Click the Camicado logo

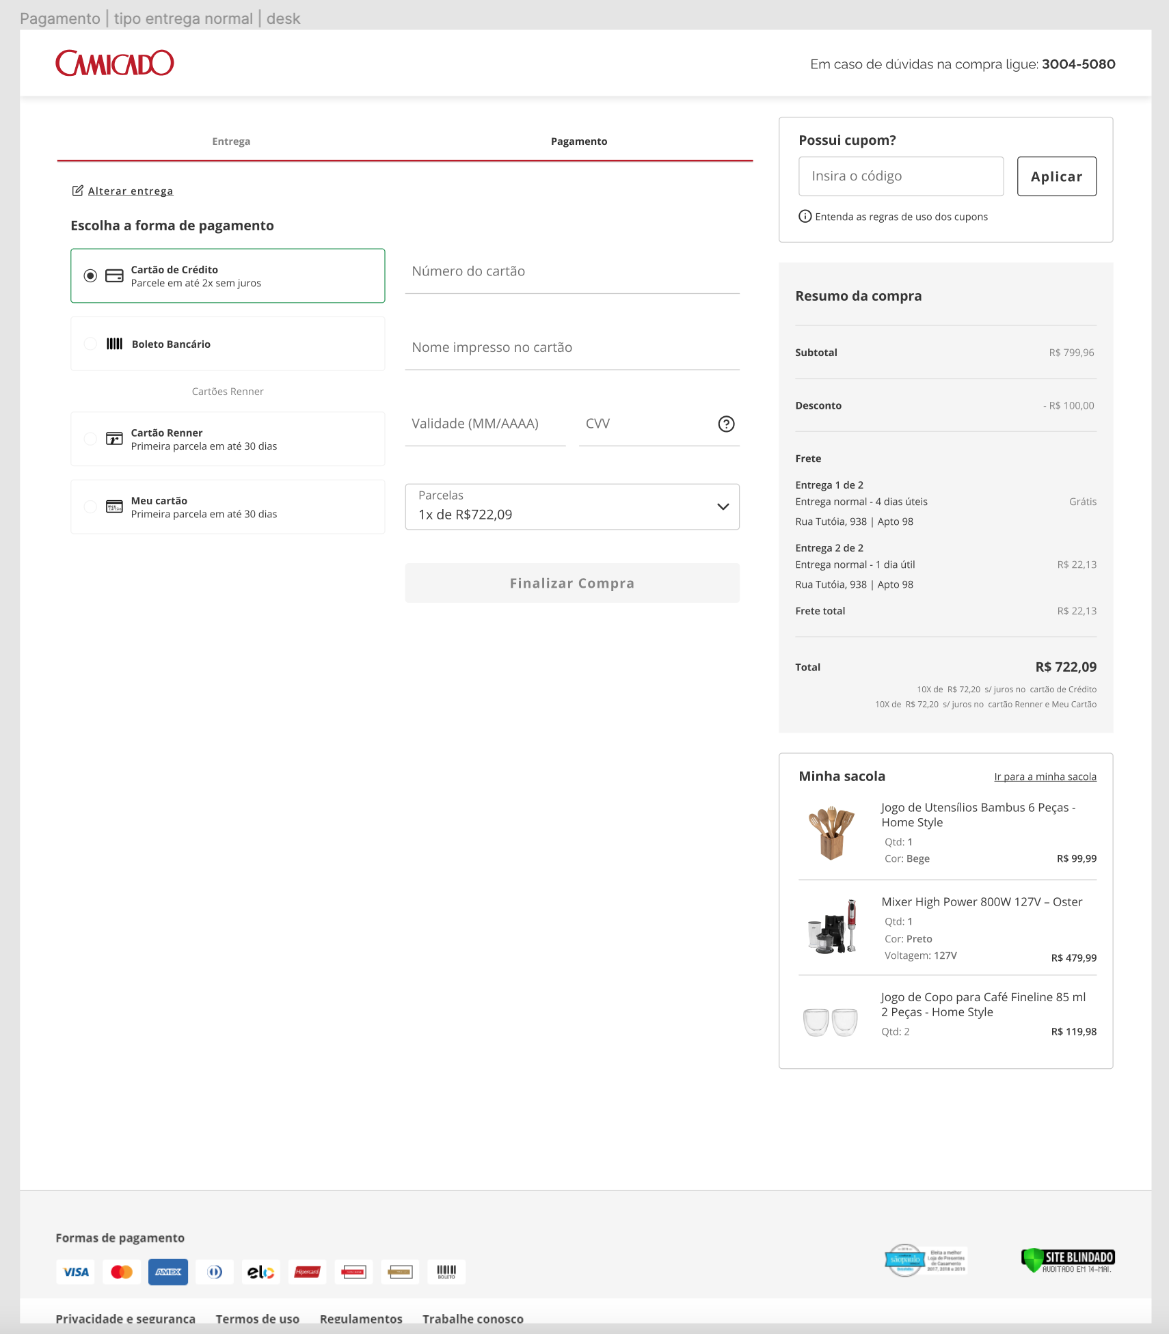point(115,63)
